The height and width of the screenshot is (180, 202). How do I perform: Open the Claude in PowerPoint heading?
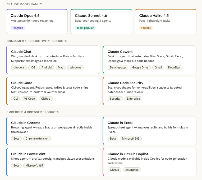pyautogui.click(x=28, y=154)
